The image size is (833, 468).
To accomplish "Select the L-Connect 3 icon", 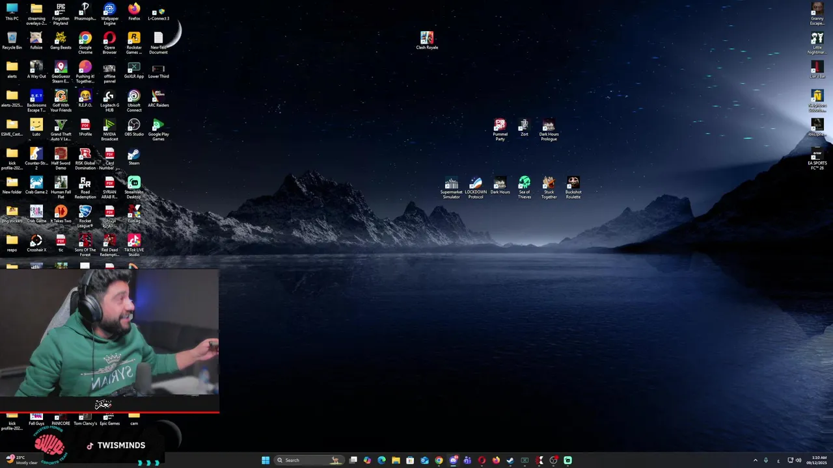I will click(x=158, y=12).
